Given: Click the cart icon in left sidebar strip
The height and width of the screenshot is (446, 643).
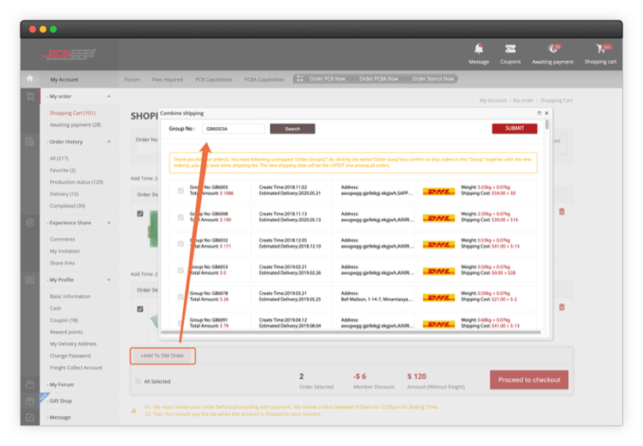Looking at the screenshot, I should tap(30, 96).
